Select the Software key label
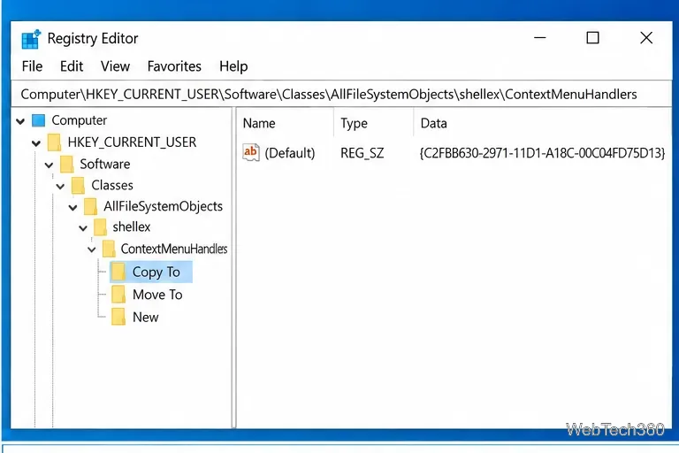This screenshot has height=453, width=679. pos(105,164)
